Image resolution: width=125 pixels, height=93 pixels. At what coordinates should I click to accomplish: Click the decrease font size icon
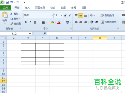[x=70, y=15]
